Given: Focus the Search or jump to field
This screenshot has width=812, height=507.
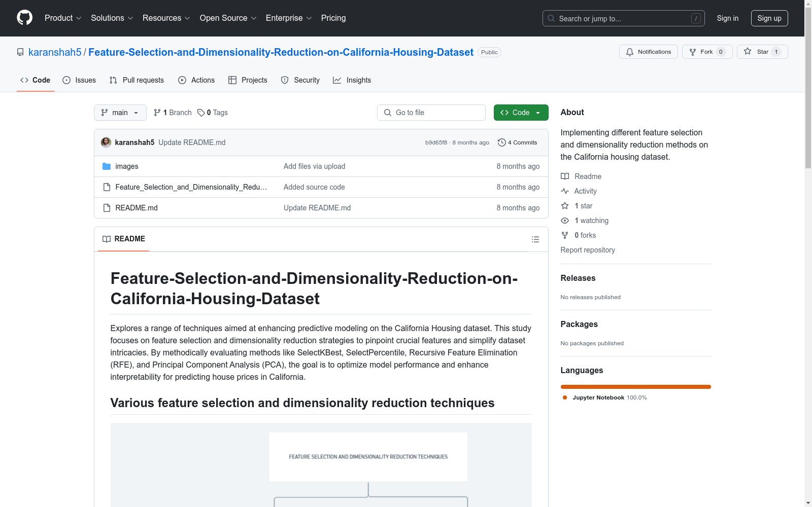Looking at the screenshot, I should coord(623,18).
